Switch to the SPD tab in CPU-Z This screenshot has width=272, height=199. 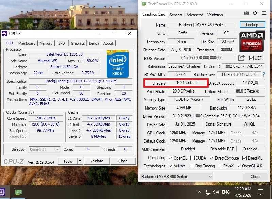click(x=61, y=43)
